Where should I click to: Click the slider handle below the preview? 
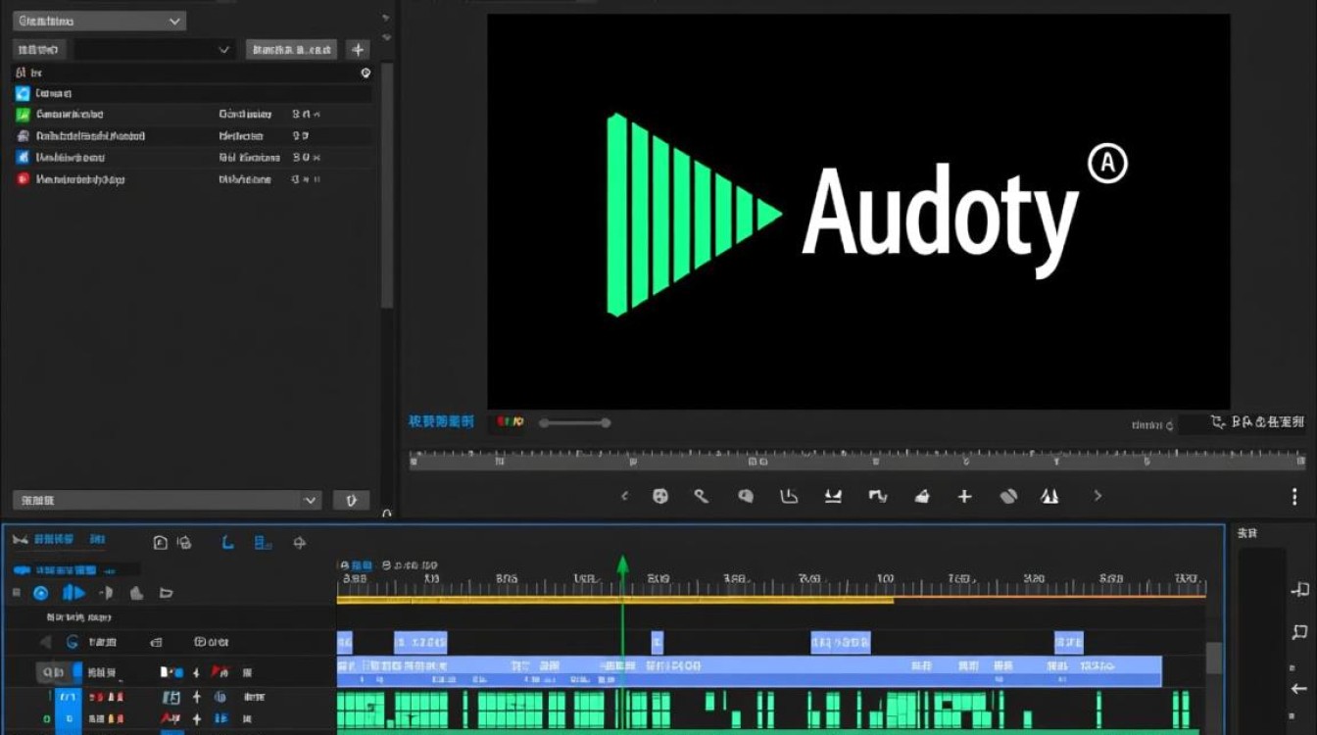(x=606, y=422)
